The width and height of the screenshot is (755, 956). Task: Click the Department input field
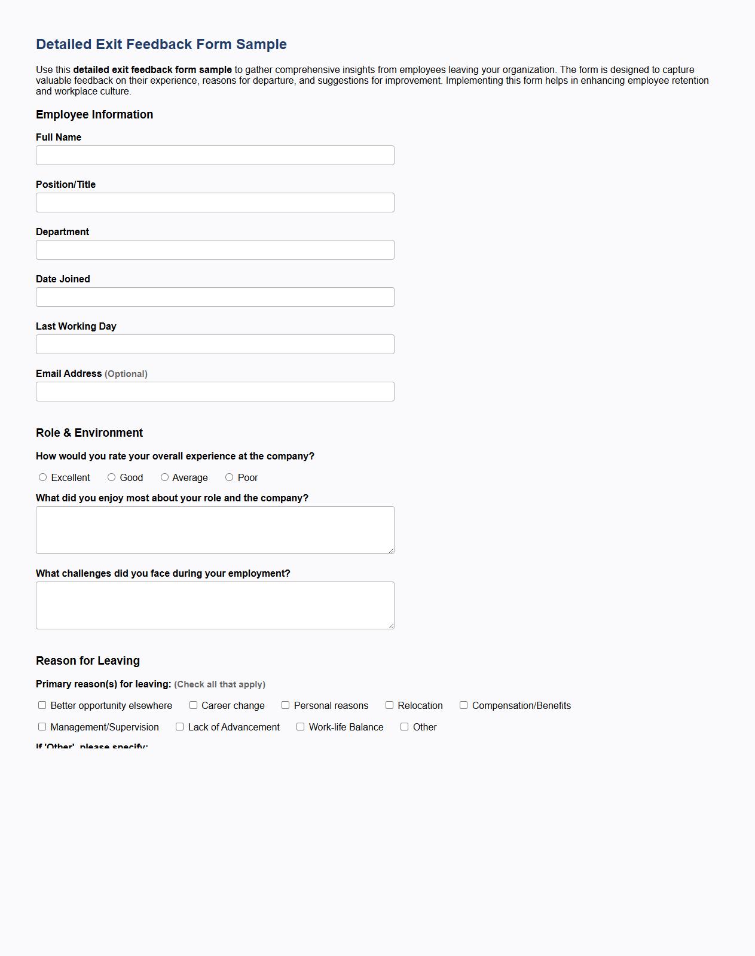pos(215,249)
